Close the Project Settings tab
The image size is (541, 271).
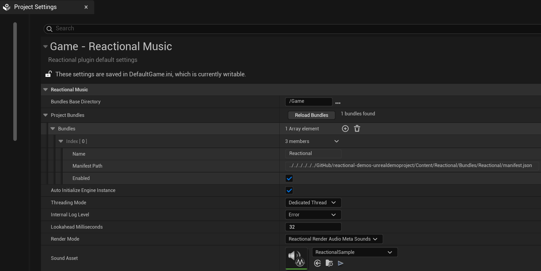86,7
